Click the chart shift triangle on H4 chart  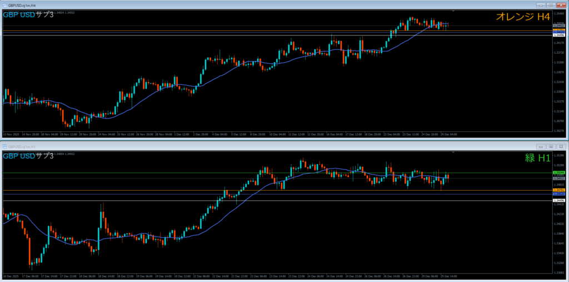[453, 11]
